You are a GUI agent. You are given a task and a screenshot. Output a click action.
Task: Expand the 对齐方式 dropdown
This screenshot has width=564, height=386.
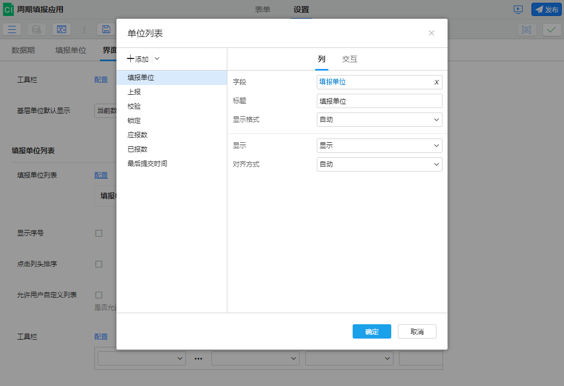click(x=379, y=164)
